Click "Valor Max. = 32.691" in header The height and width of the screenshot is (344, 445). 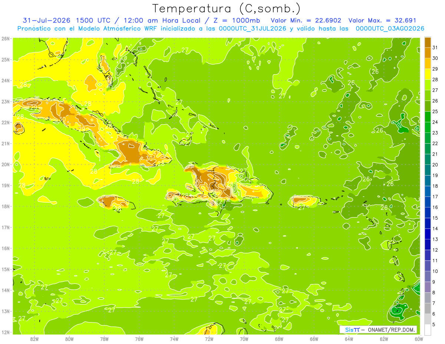[x=382, y=20]
